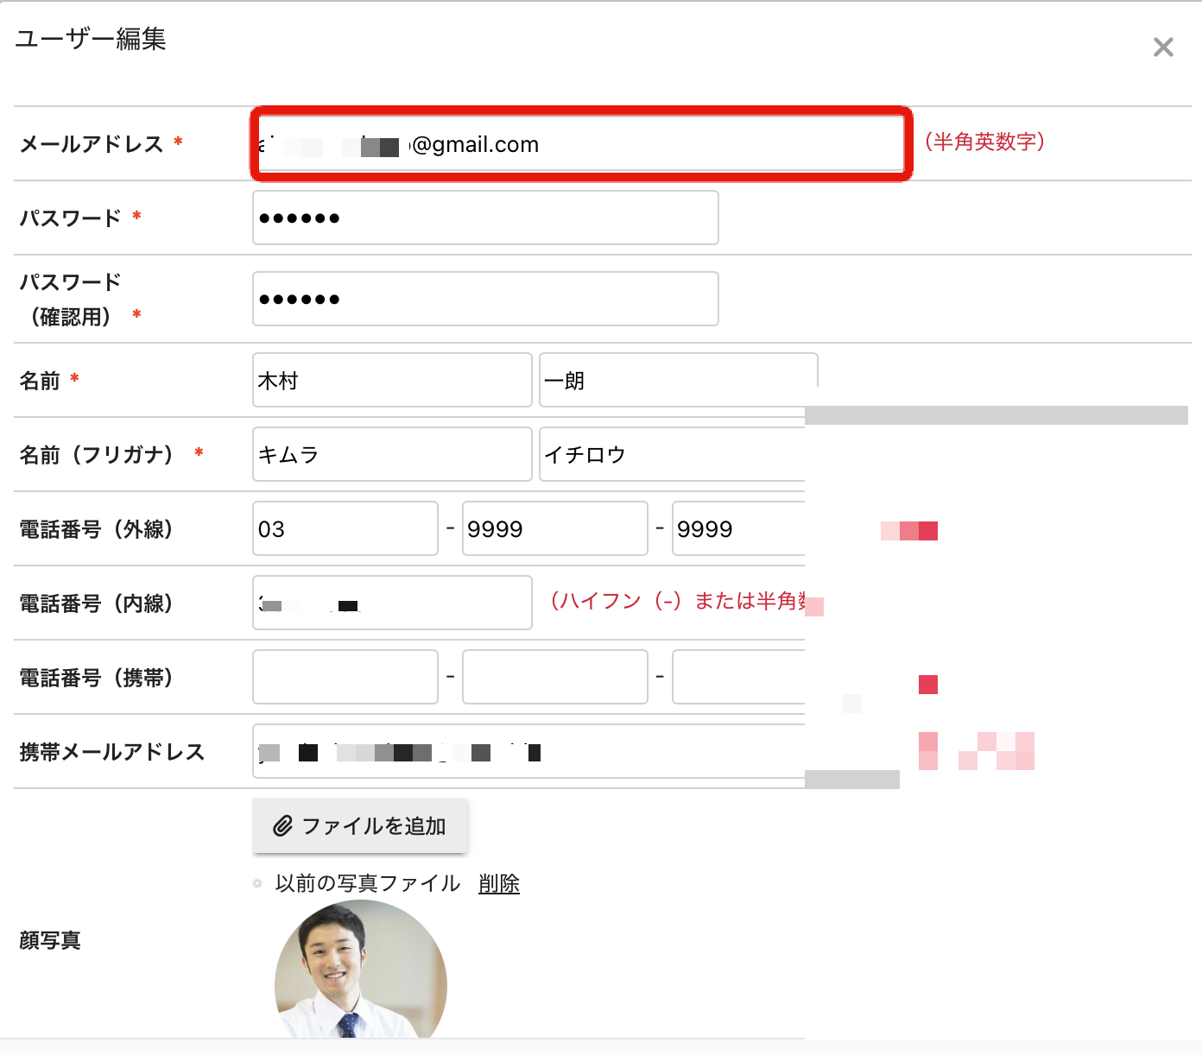Click the 携帯メールアドレス label
1202x1055 pixels.
click(112, 752)
